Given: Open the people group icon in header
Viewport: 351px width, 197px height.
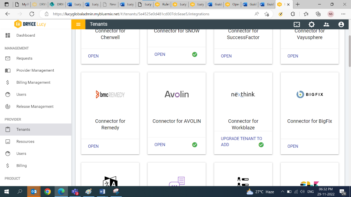Looking at the screenshot, I should tap(326, 24).
